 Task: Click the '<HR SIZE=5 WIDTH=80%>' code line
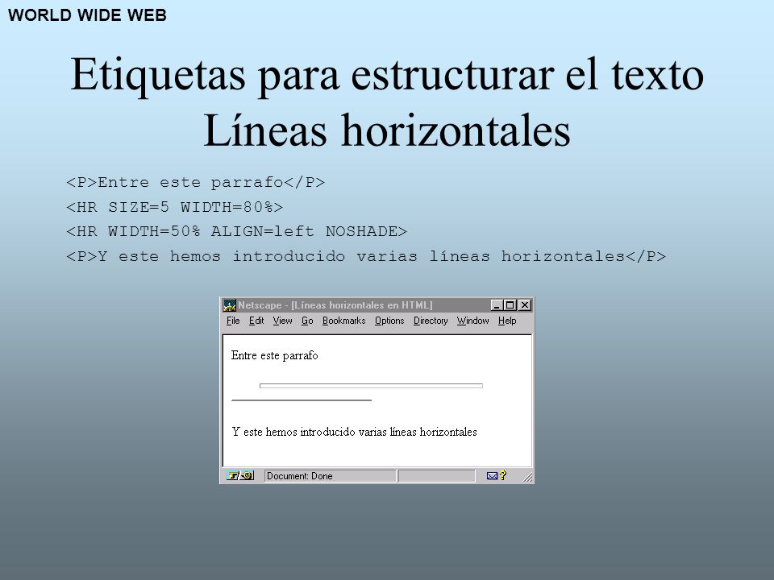pos(175,207)
